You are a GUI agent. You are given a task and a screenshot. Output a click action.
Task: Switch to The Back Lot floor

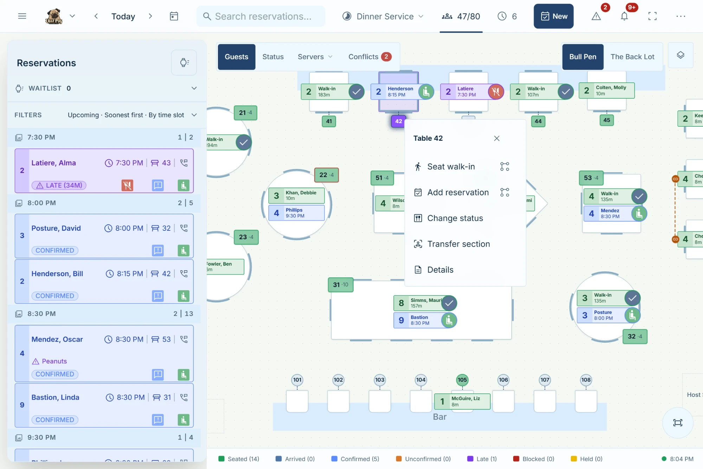(x=632, y=57)
